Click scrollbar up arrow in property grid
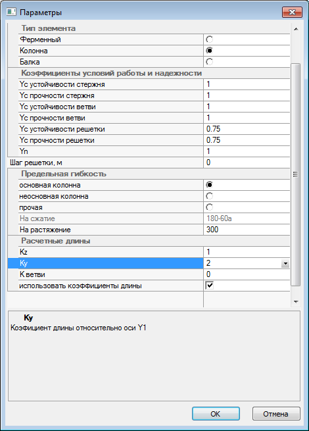This screenshot has width=309, height=431. pos(296,29)
